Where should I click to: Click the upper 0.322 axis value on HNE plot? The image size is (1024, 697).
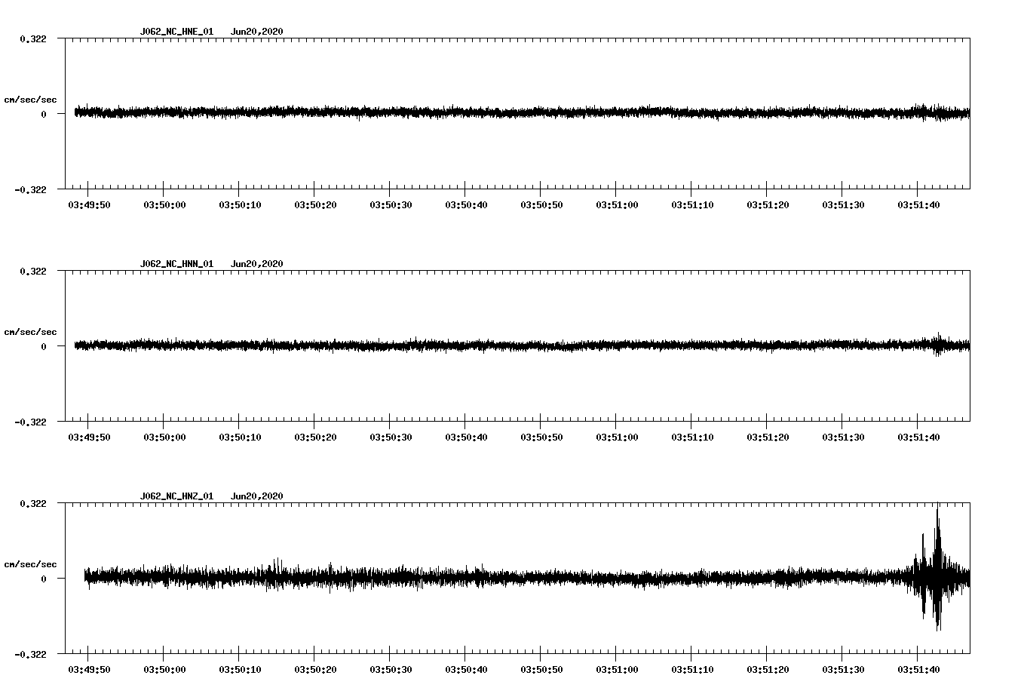point(32,39)
